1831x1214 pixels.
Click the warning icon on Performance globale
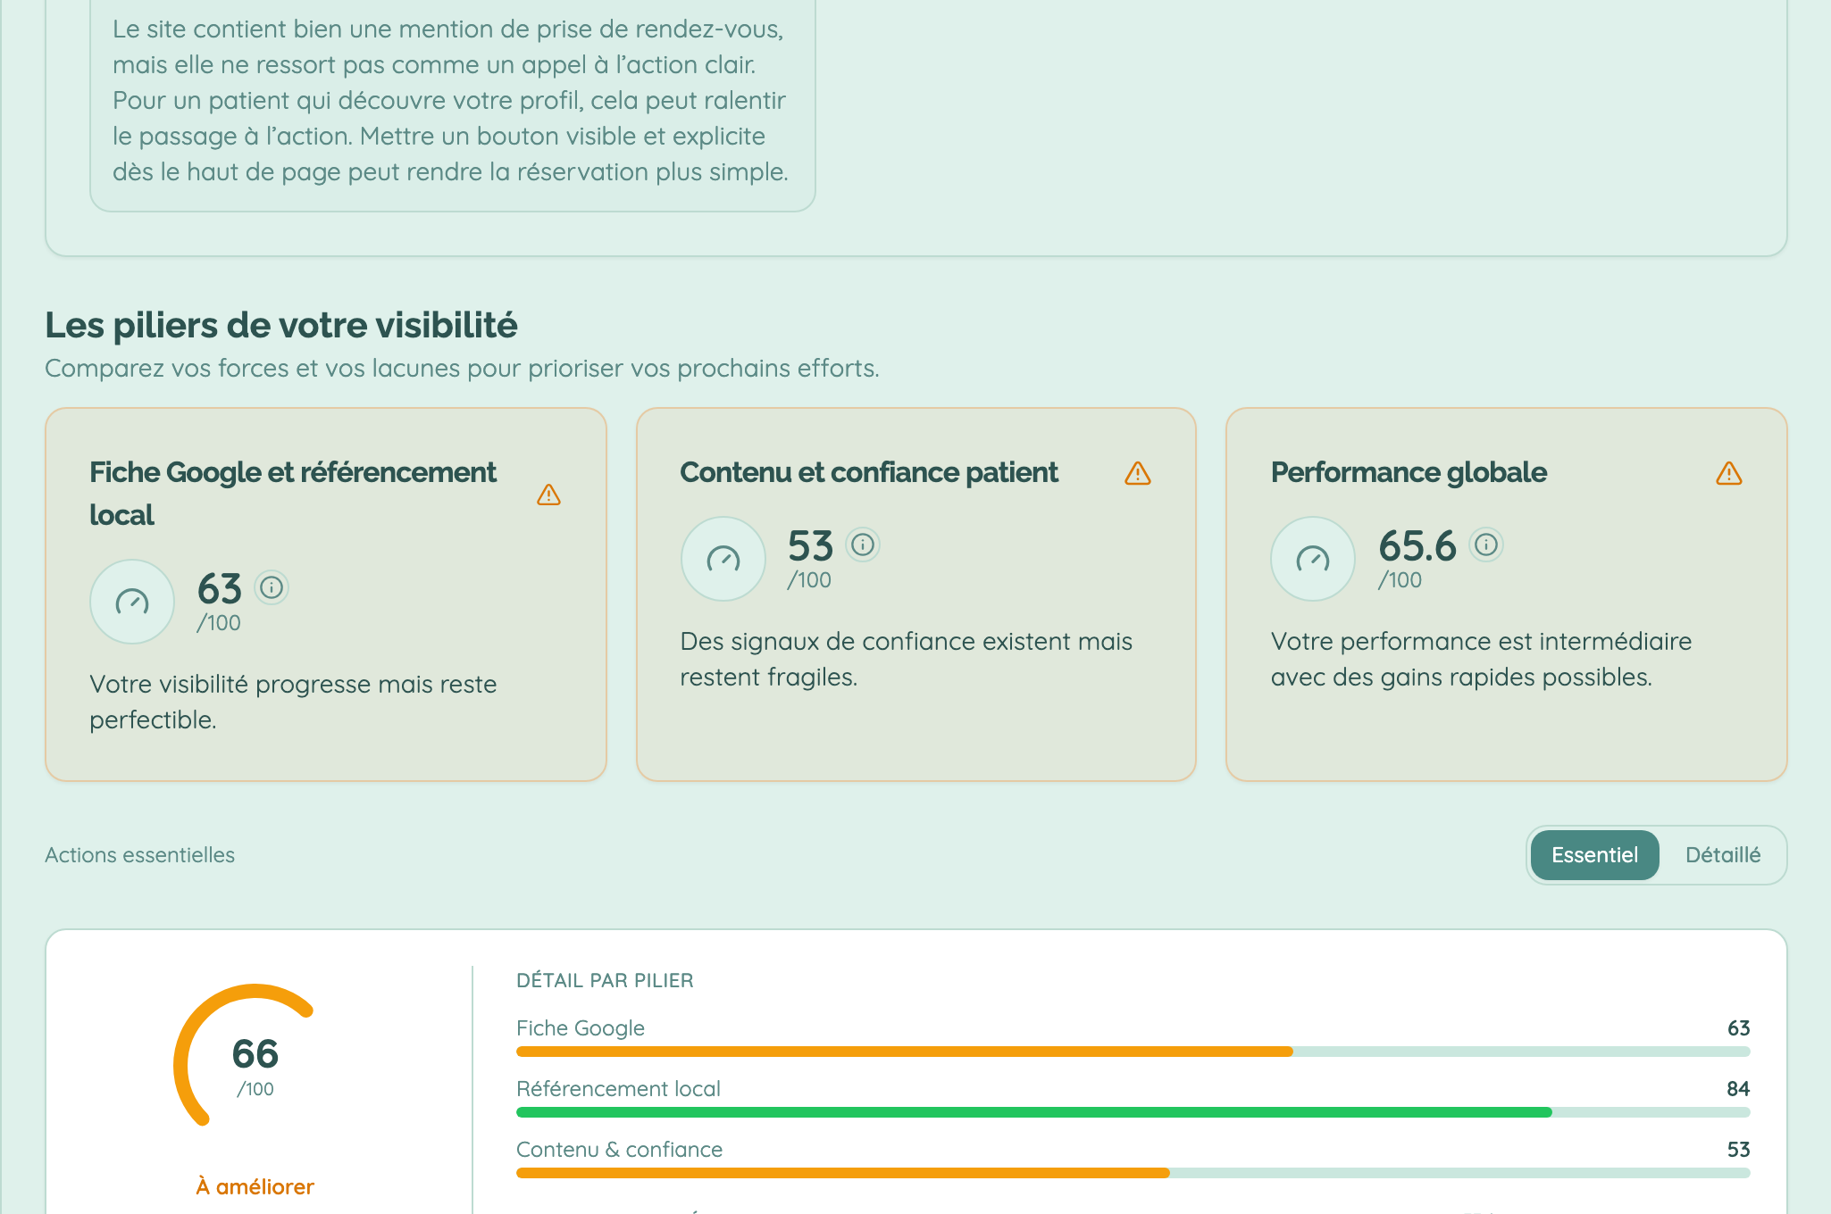pyautogui.click(x=1730, y=475)
